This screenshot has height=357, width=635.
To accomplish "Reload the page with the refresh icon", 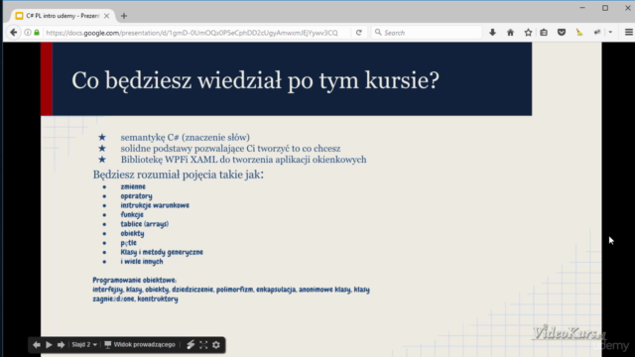I will 359,33.
